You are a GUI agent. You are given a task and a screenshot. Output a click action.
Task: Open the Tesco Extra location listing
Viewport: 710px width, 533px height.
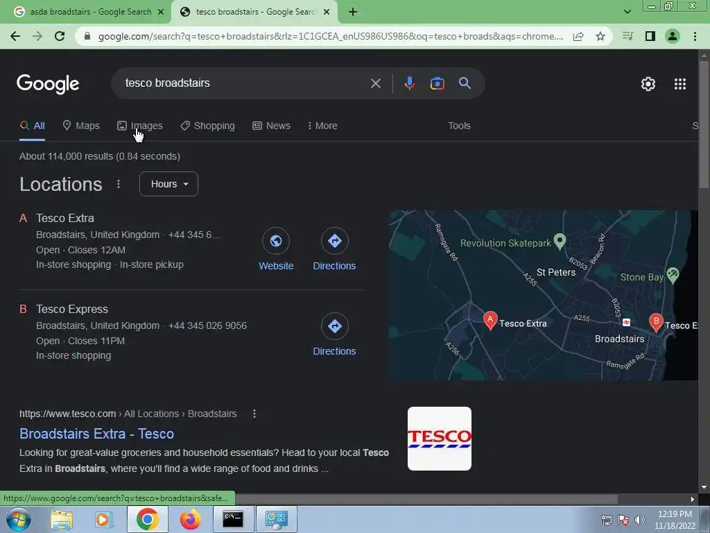tap(65, 218)
